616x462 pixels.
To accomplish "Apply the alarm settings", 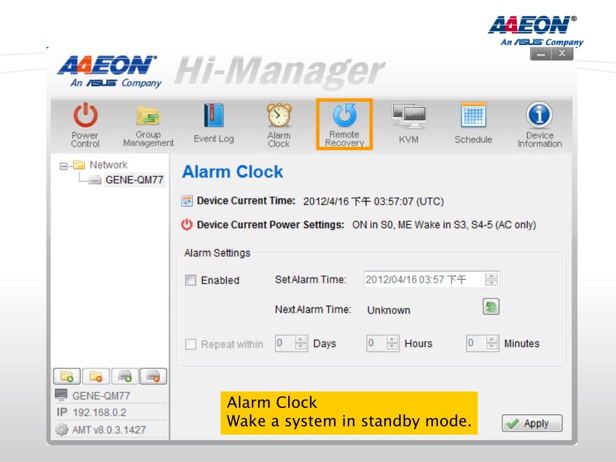I will (x=532, y=423).
